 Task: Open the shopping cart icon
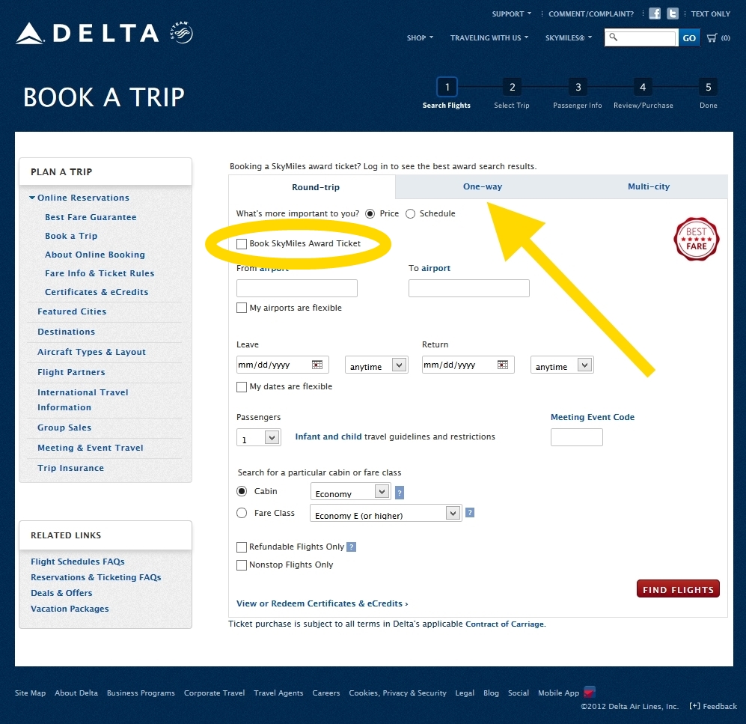tap(712, 37)
